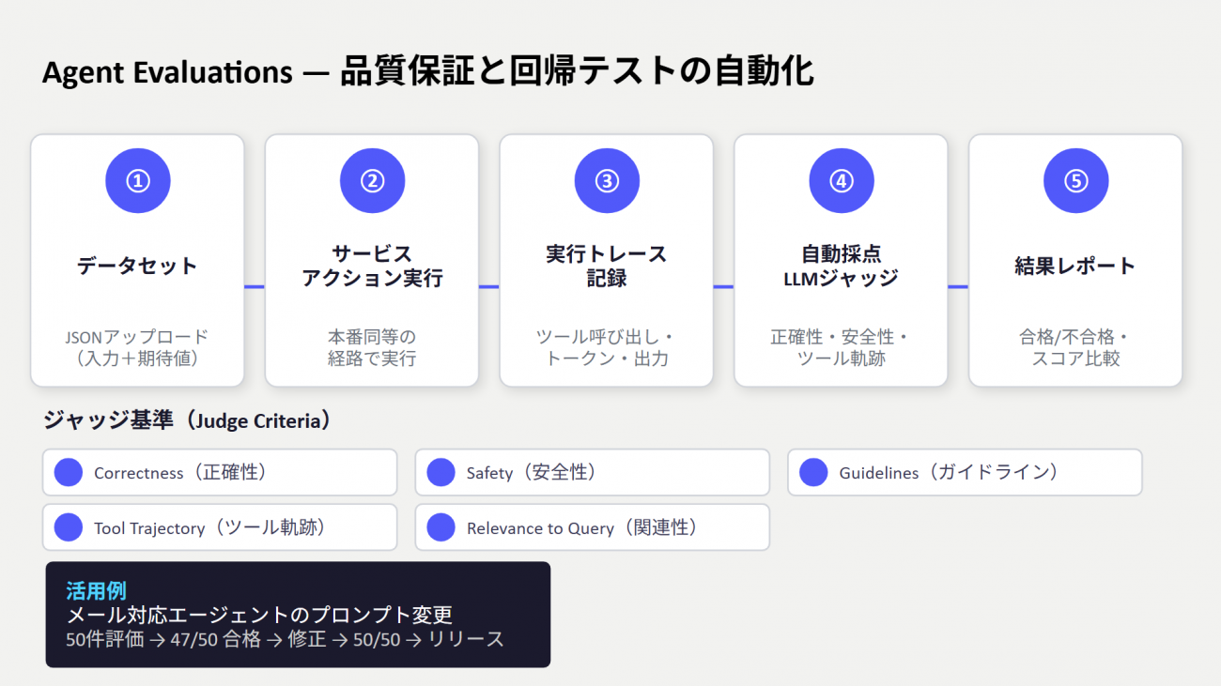1221x686 pixels.
Task: Click the サービスアクション実行 card heading
Action: pyautogui.click(x=372, y=266)
